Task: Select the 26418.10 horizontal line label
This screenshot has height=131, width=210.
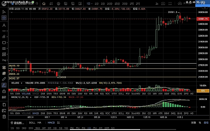Action: click(x=14, y=66)
